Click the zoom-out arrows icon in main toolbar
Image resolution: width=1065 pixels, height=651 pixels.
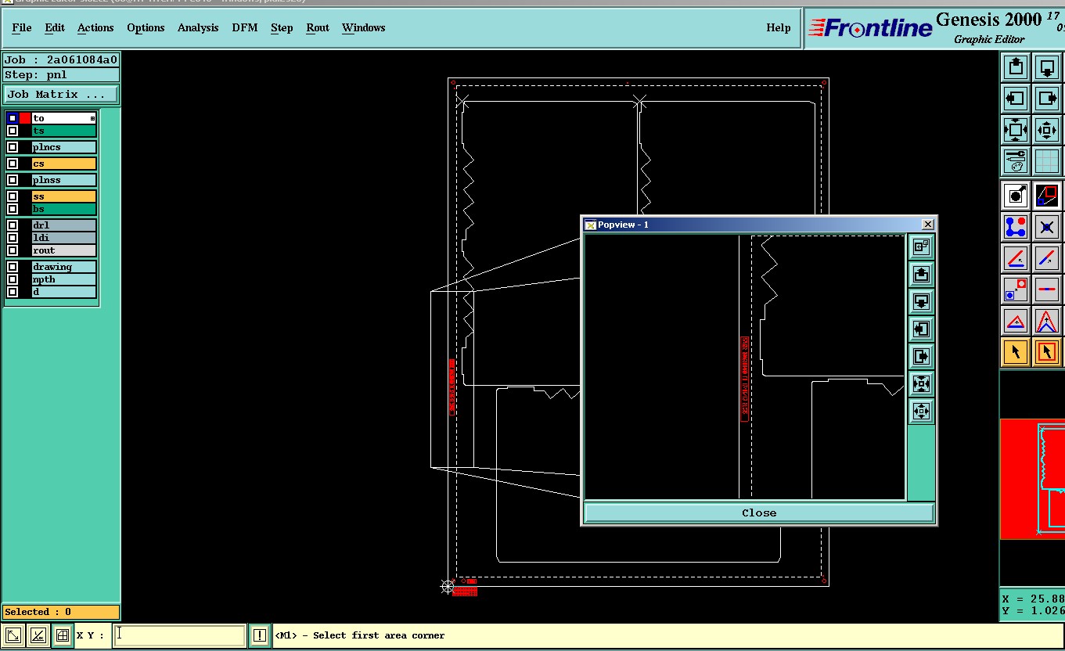(1047, 130)
